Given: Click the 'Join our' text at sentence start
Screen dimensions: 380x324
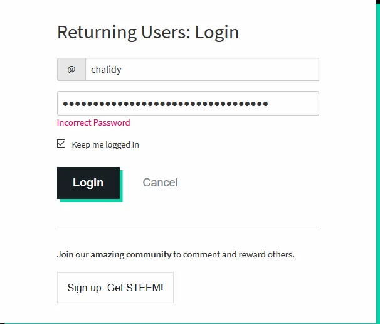Looking at the screenshot, I should tap(73, 254).
